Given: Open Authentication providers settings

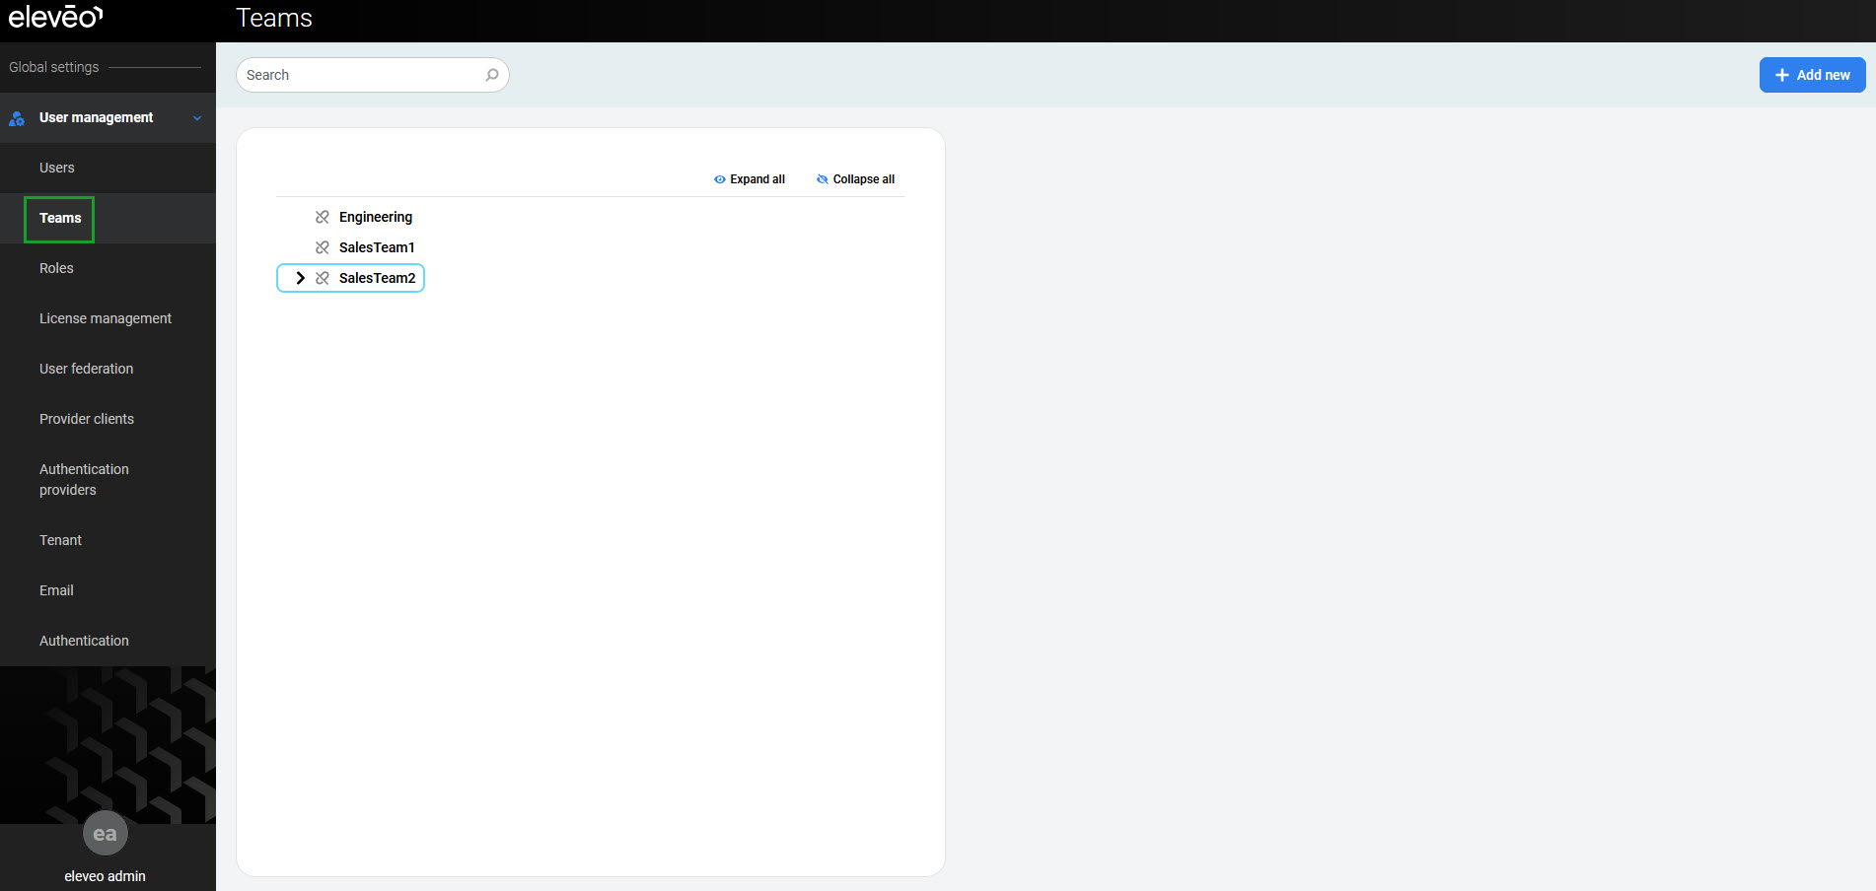Looking at the screenshot, I should tap(84, 480).
